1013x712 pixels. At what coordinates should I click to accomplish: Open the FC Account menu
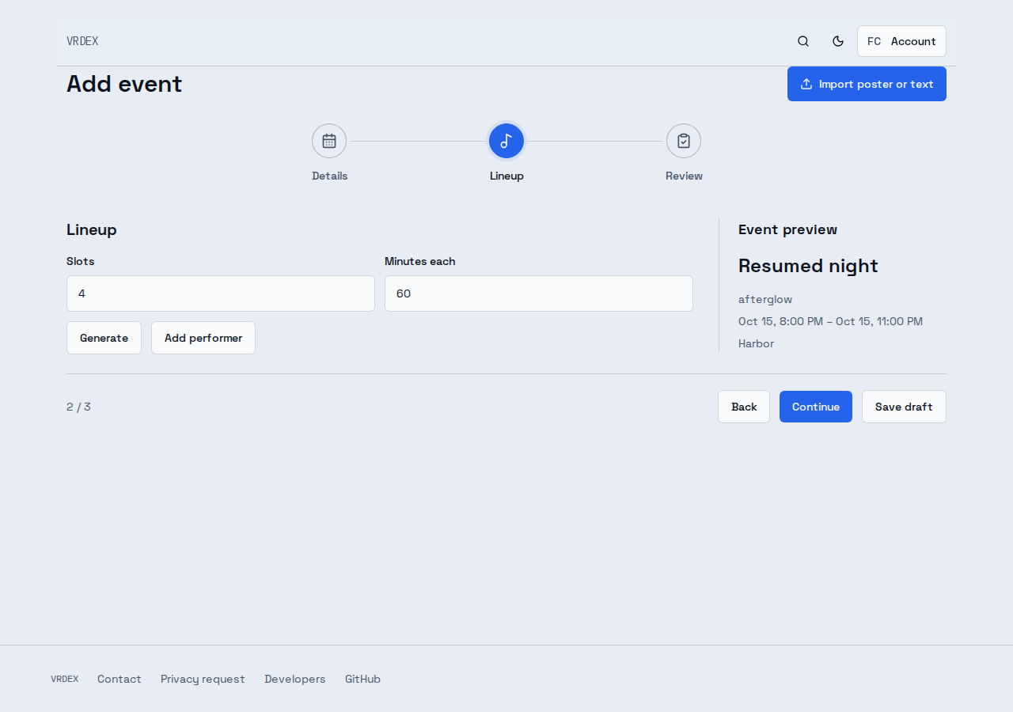(901, 41)
